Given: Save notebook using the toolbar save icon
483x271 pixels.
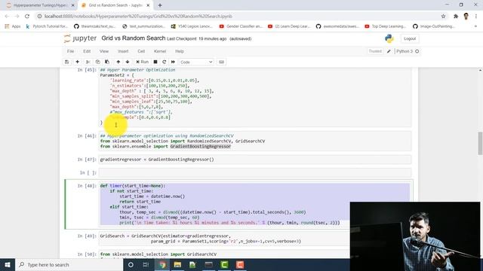Looking at the screenshot, I should pyautogui.click(x=66, y=62).
